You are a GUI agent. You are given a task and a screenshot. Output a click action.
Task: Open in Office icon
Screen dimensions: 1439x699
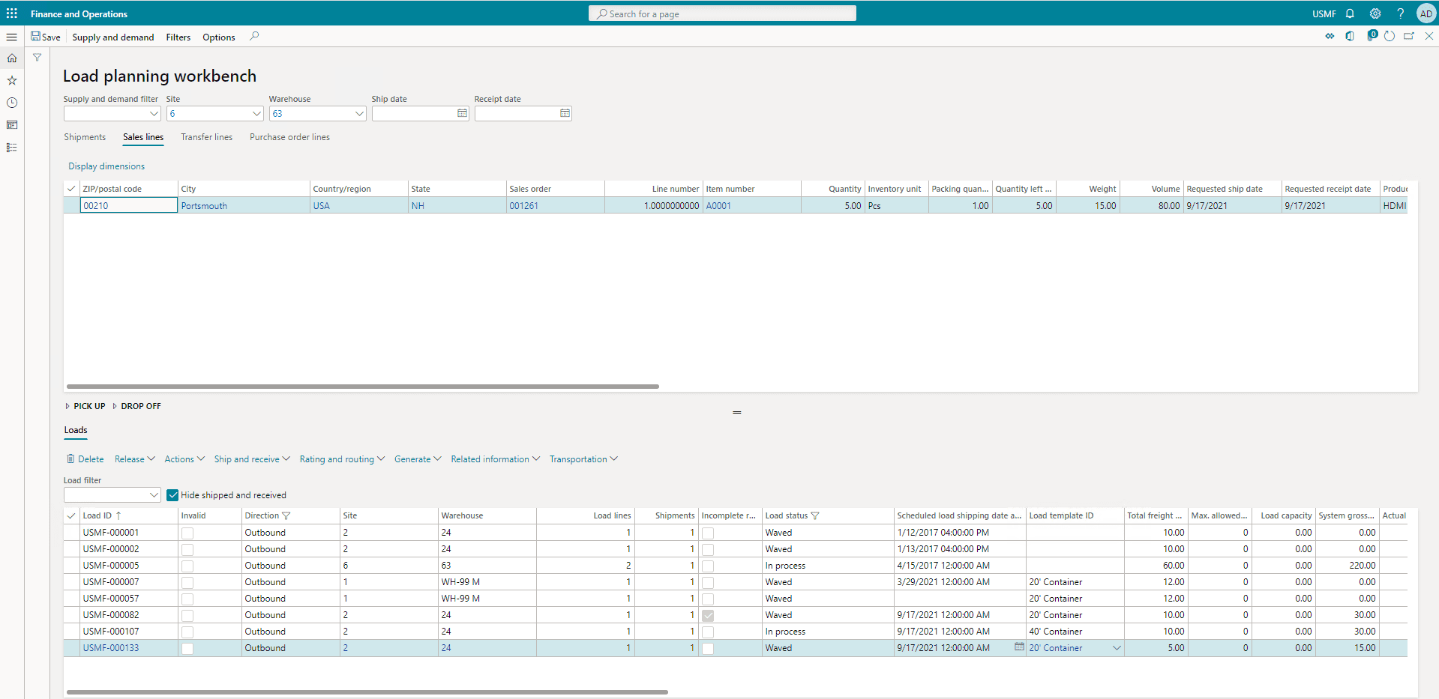[x=1350, y=36]
